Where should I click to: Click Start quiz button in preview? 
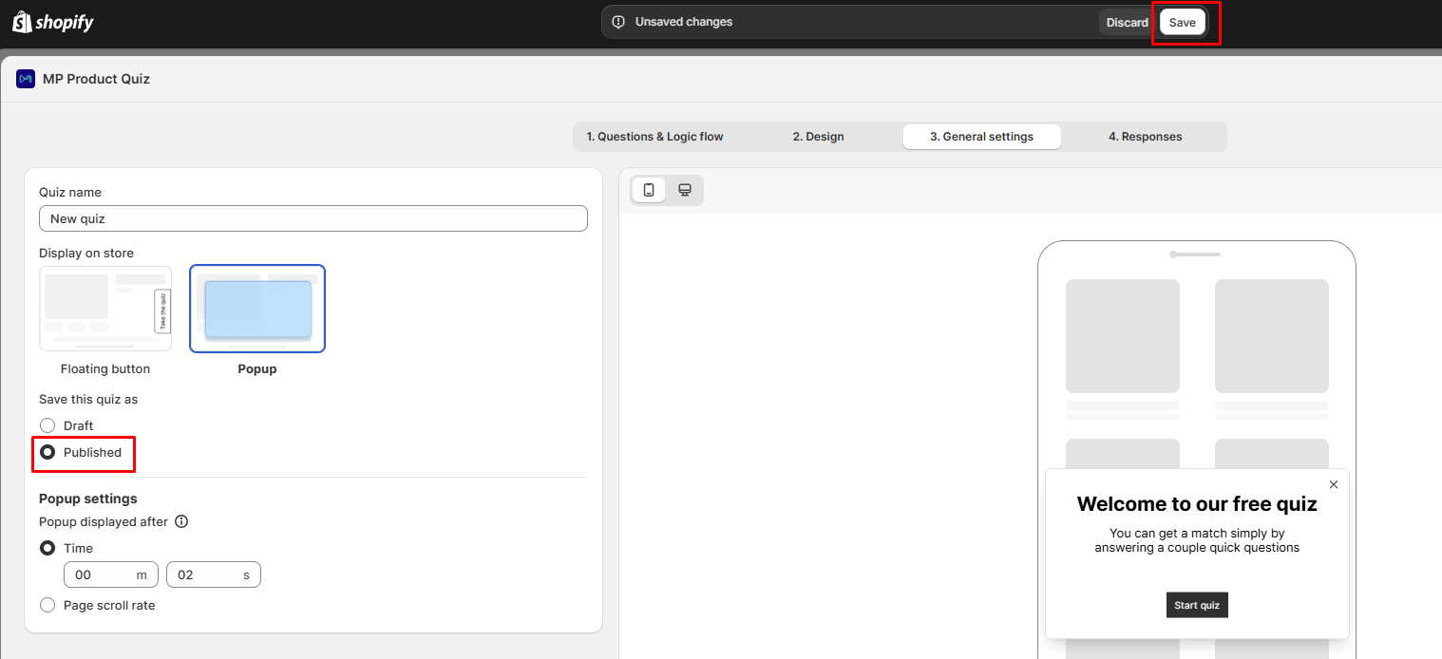tap(1197, 605)
